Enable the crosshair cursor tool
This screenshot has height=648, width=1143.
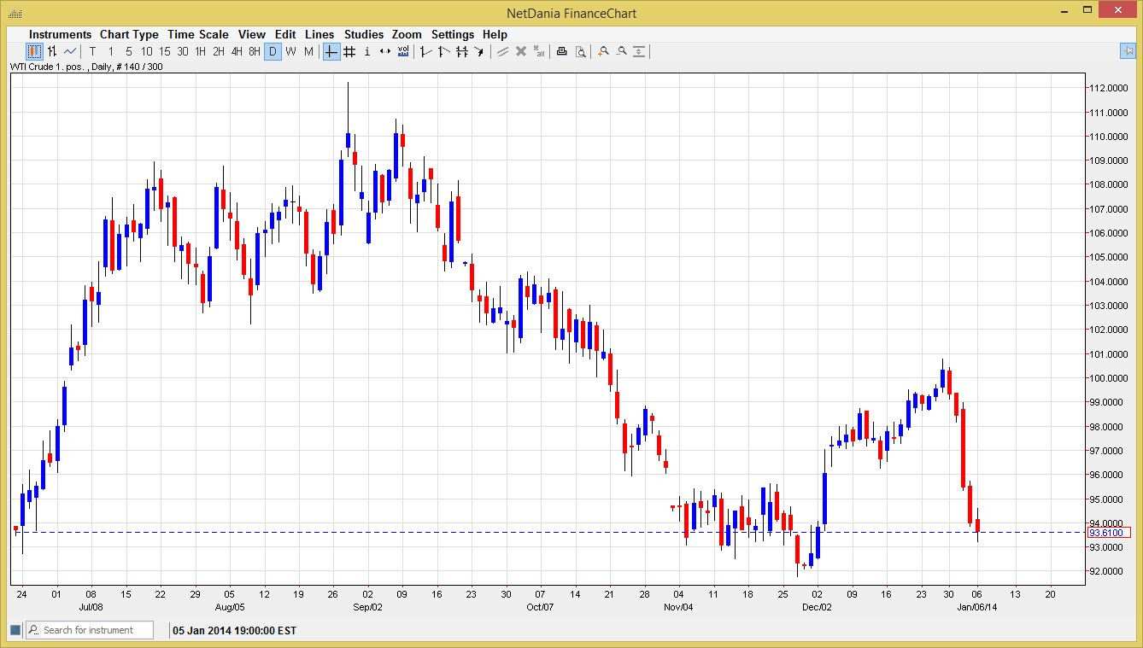[331, 51]
